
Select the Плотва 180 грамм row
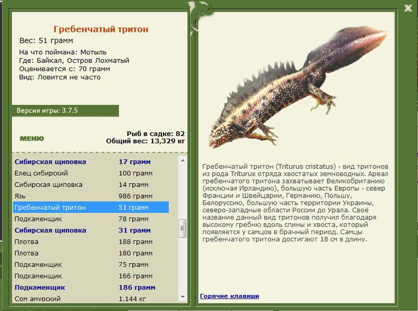click(91, 253)
